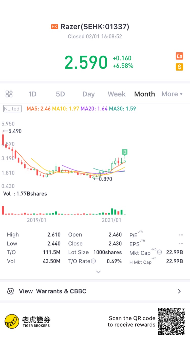
Task: Tap the HK market flag badge
Action: tap(54, 27)
